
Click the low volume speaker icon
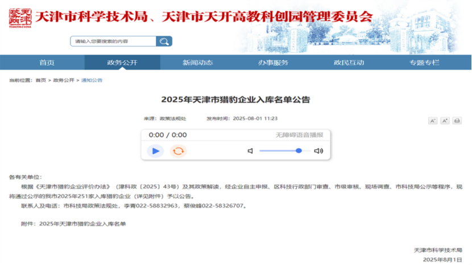(250, 151)
